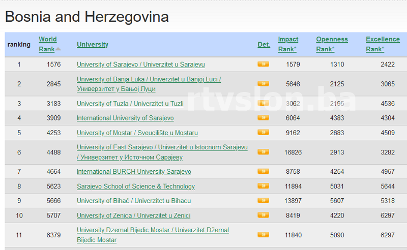The height and width of the screenshot is (250, 407).
Task: Open University of Sarajevo link
Action: [140, 65]
